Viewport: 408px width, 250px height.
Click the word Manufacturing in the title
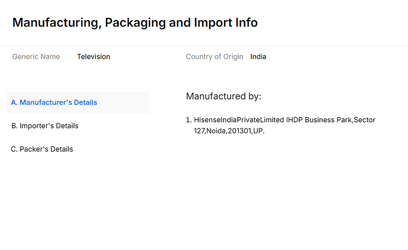(55, 23)
